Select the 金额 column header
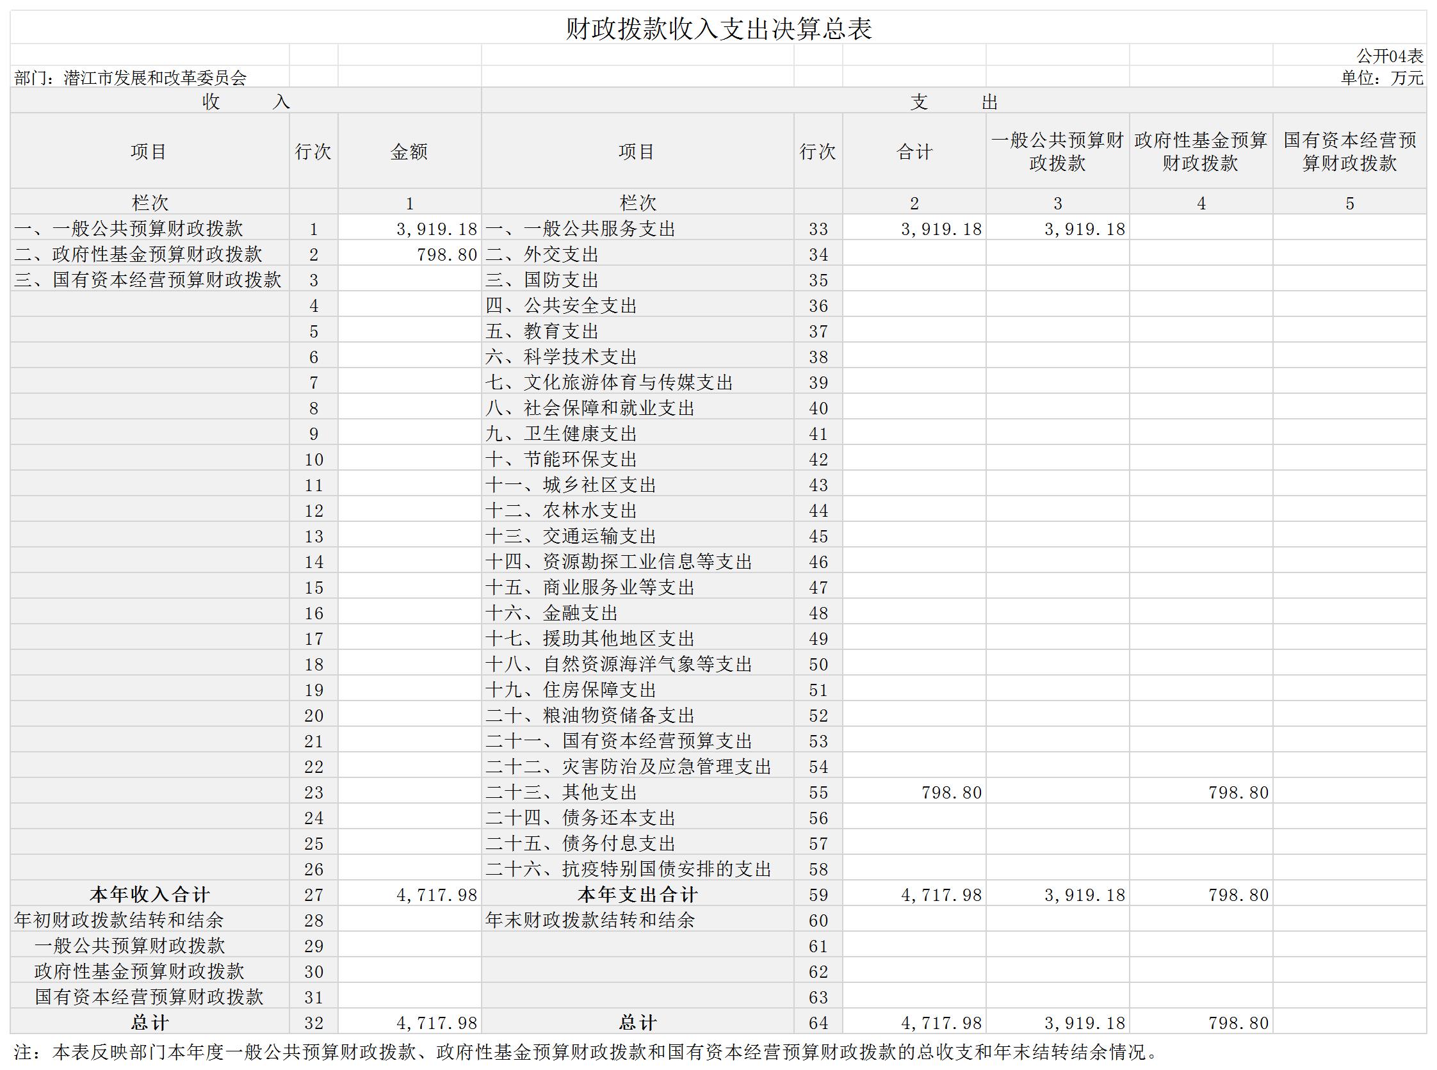This screenshot has height=1070, width=1437. [x=409, y=152]
